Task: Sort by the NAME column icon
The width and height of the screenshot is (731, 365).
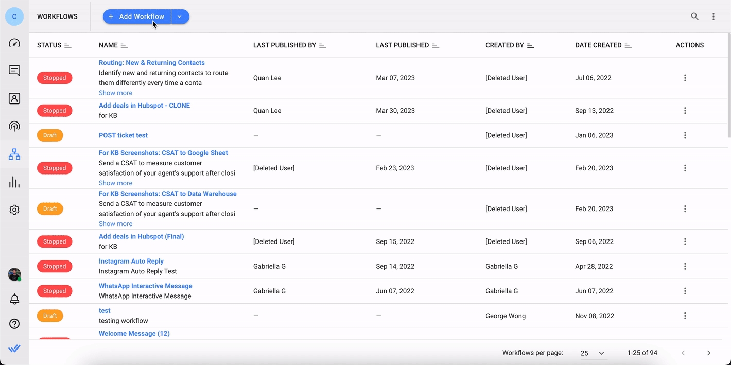Action: pos(124,45)
